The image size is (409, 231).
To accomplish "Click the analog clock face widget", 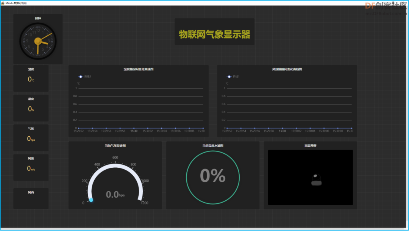I will (38, 41).
